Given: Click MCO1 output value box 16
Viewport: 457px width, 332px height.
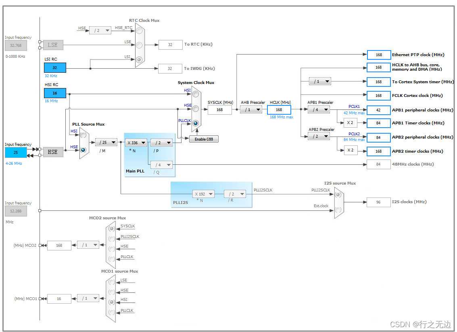Looking at the screenshot, I should click(x=59, y=299).
